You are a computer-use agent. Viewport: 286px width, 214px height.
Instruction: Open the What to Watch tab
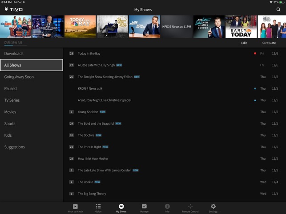tap(75, 208)
